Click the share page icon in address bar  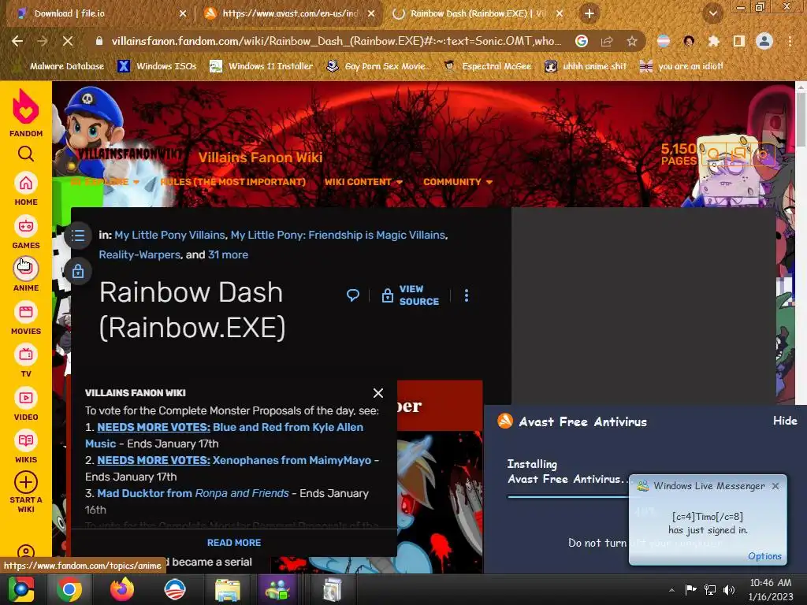(607, 41)
